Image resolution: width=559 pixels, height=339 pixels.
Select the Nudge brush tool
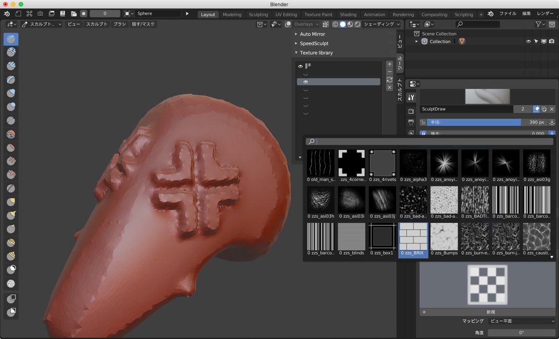pos(11,242)
